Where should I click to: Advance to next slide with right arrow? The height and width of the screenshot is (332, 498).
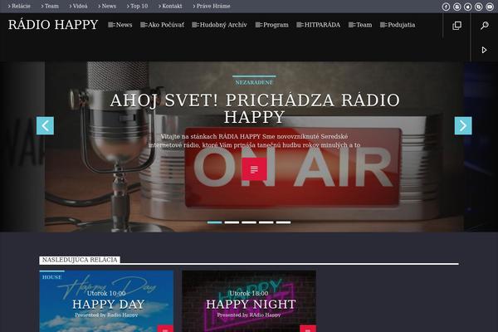pyautogui.click(x=463, y=126)
